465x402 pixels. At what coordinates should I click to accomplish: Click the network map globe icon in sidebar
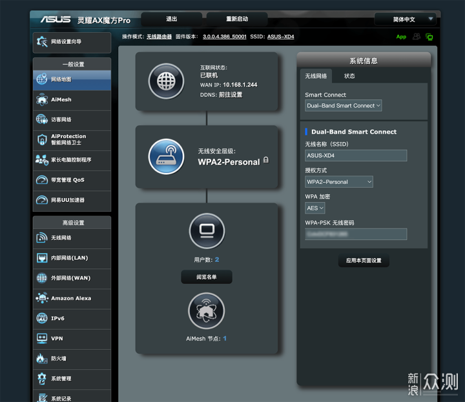[x=42, y=79]
